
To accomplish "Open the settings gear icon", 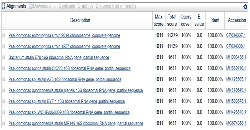I will (245, 7).
